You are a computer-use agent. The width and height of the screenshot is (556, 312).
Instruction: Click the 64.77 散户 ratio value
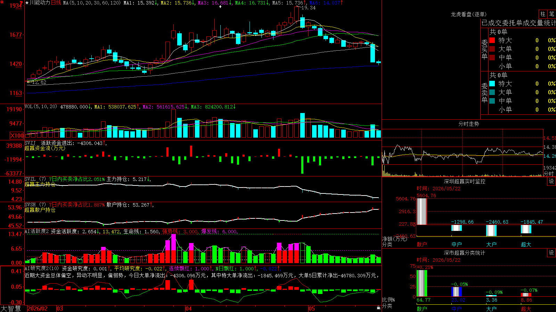[x=424, y=300]
